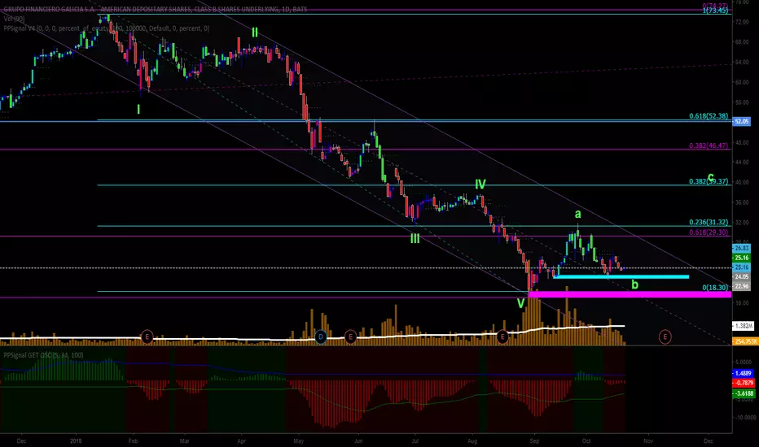Click the red -0.7879 oscillator value tag
The height and width of the screenshot is (447, 759).
[x=744, y=383]
